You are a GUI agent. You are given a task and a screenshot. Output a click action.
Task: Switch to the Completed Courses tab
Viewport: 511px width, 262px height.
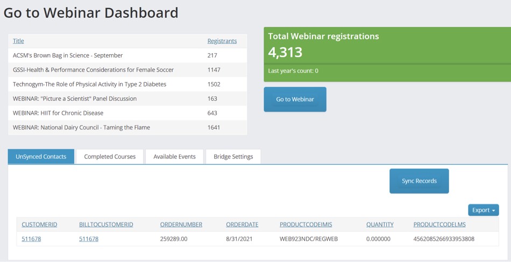[x=110, y=157]
